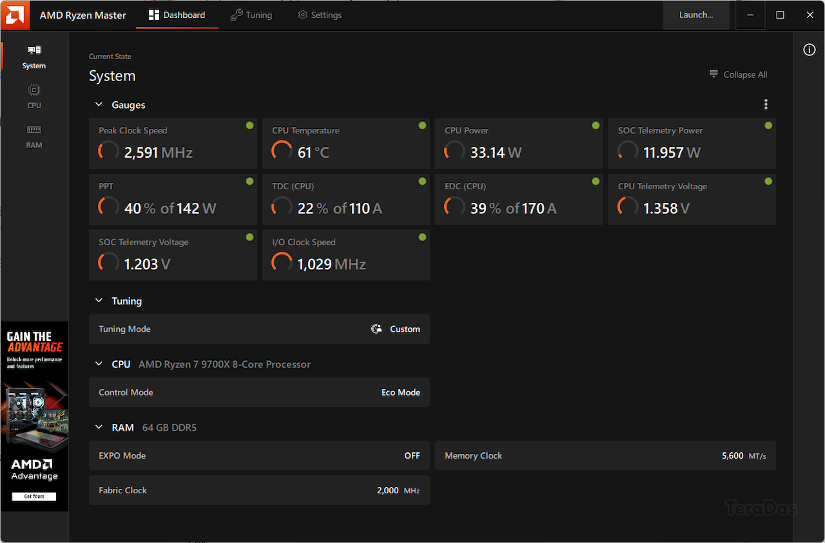The width and height of the screenshot is (825, 543).
Task: Toggle the green dot on CPU Power
Action: [596, 126]
